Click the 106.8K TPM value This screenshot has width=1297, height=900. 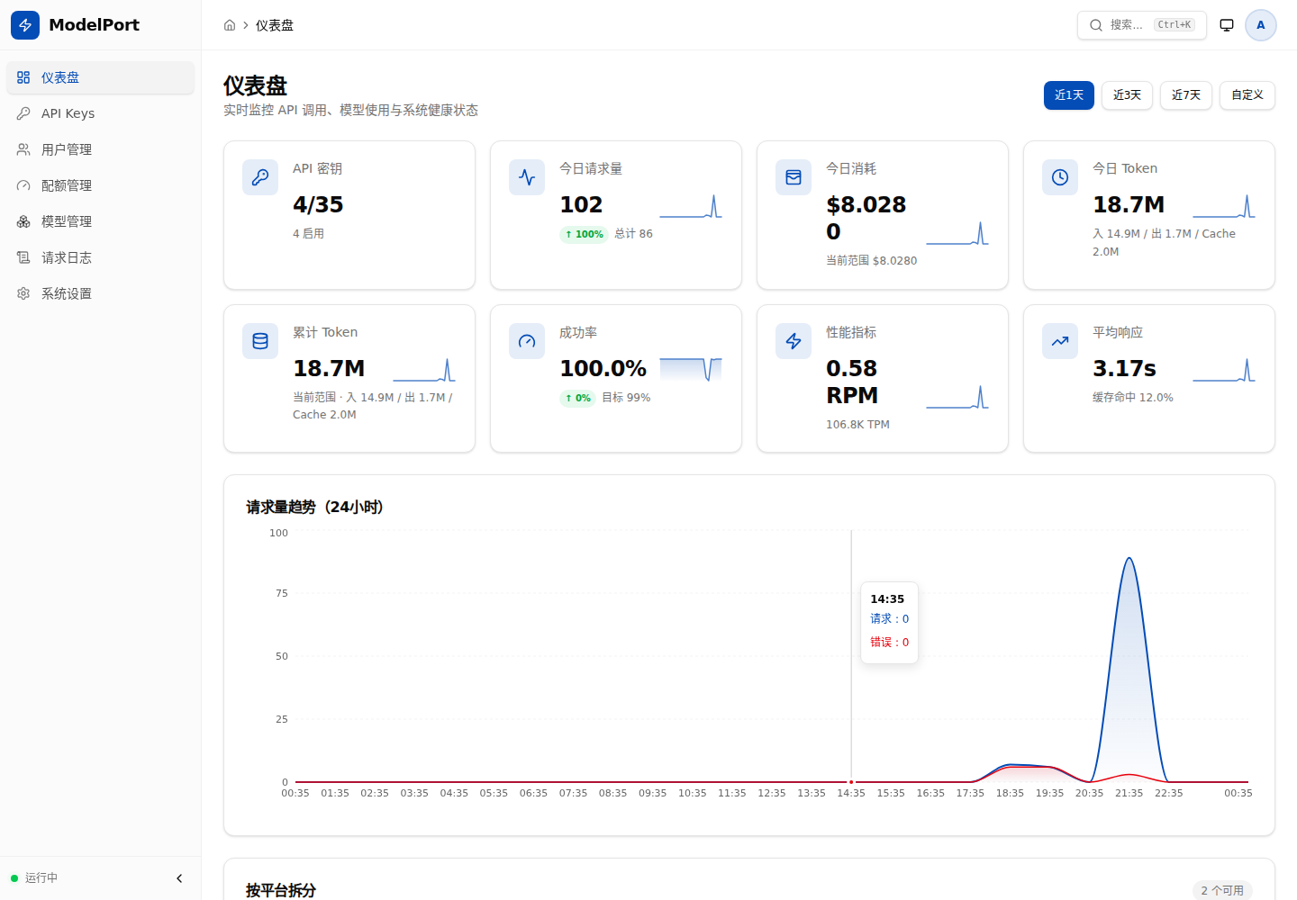tap(857, 425)
